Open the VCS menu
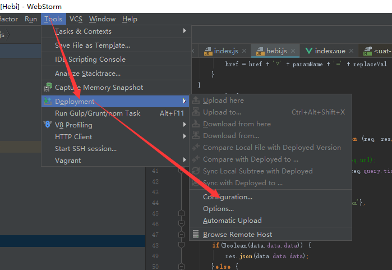The height and width of the screenshot is (270, 392). coord(76,19)
